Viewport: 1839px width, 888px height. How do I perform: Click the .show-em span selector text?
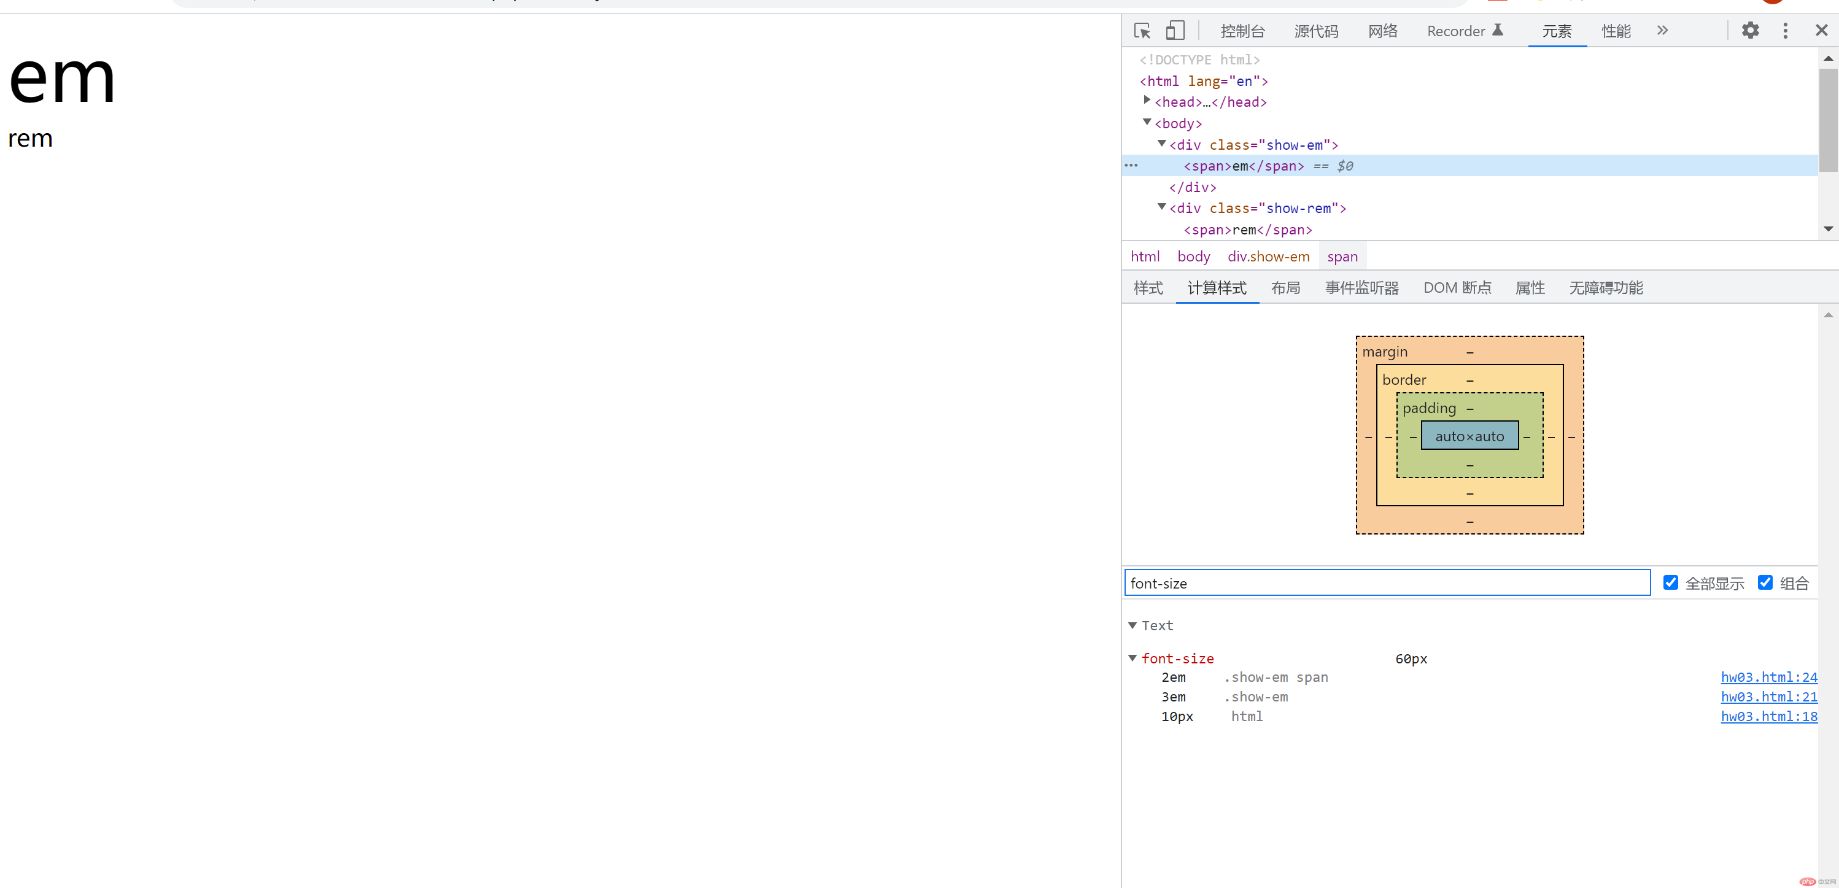tap(1276, 677)
